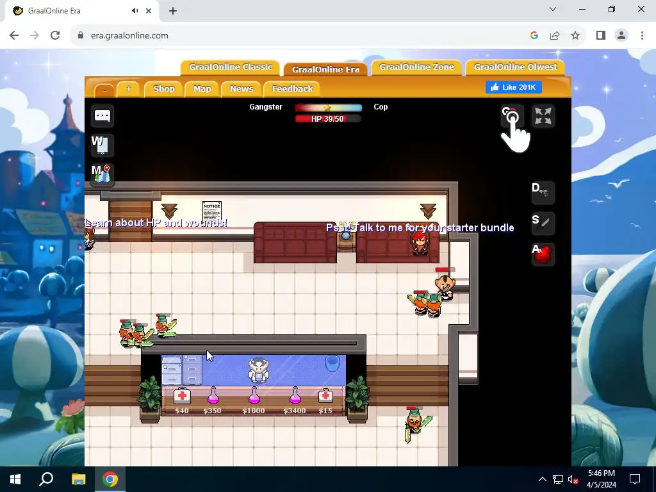Click the shopkeeper behind the counter
The width and height of the screenshot is (656, 492).
coord(258,370)
